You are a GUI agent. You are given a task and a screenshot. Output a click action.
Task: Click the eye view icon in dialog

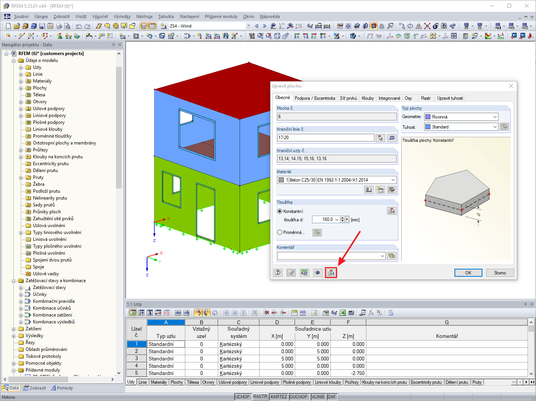tap(317, 273)
